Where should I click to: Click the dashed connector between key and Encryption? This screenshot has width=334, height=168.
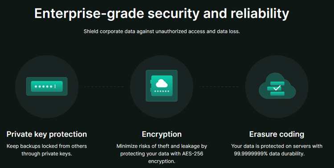tap(104, 87)
